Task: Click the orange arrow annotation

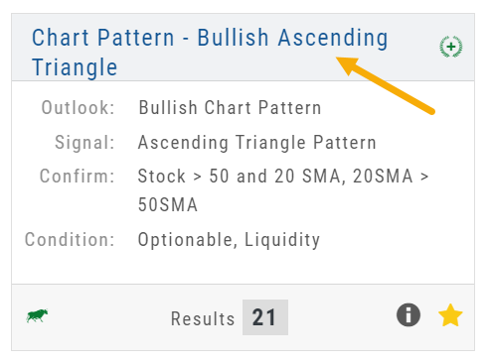Action: pyautogui.click(x=386, y=85)
